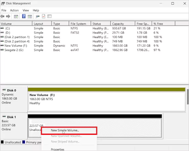Click the greyed New Spanned Volume... entry
This screenshot has width=189, height=151.
coord(69,136)
